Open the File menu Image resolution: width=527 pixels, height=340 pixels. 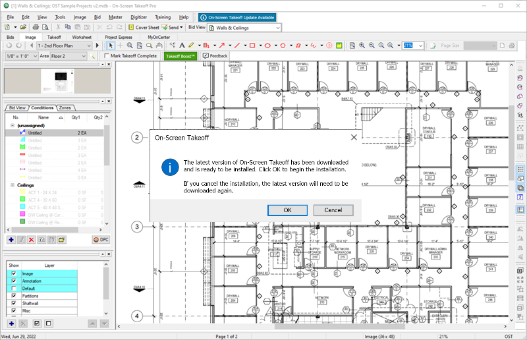coord(11,17)
